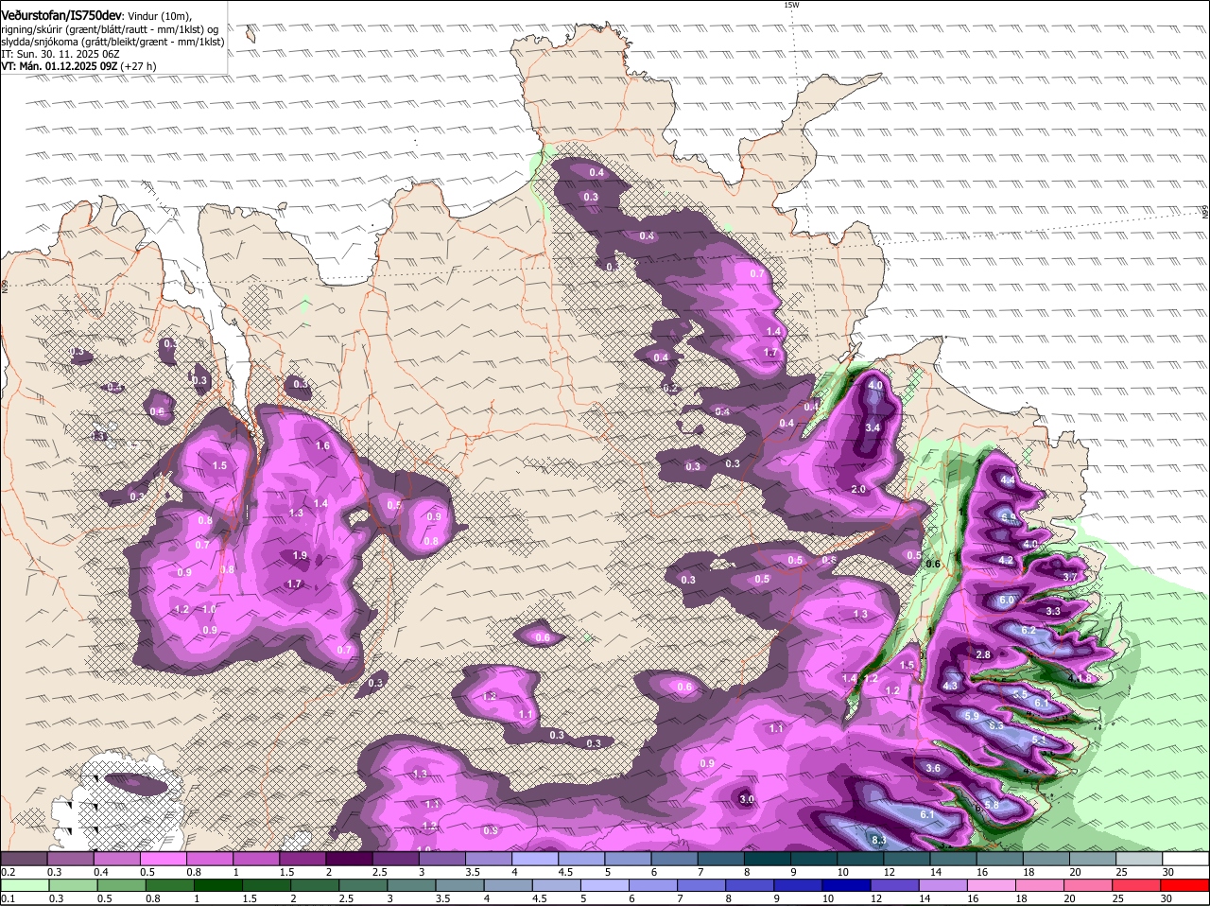The image size is (1210, 906).
Task: Select lower legend swatch between 10 and 12
Action: (849, 885)
